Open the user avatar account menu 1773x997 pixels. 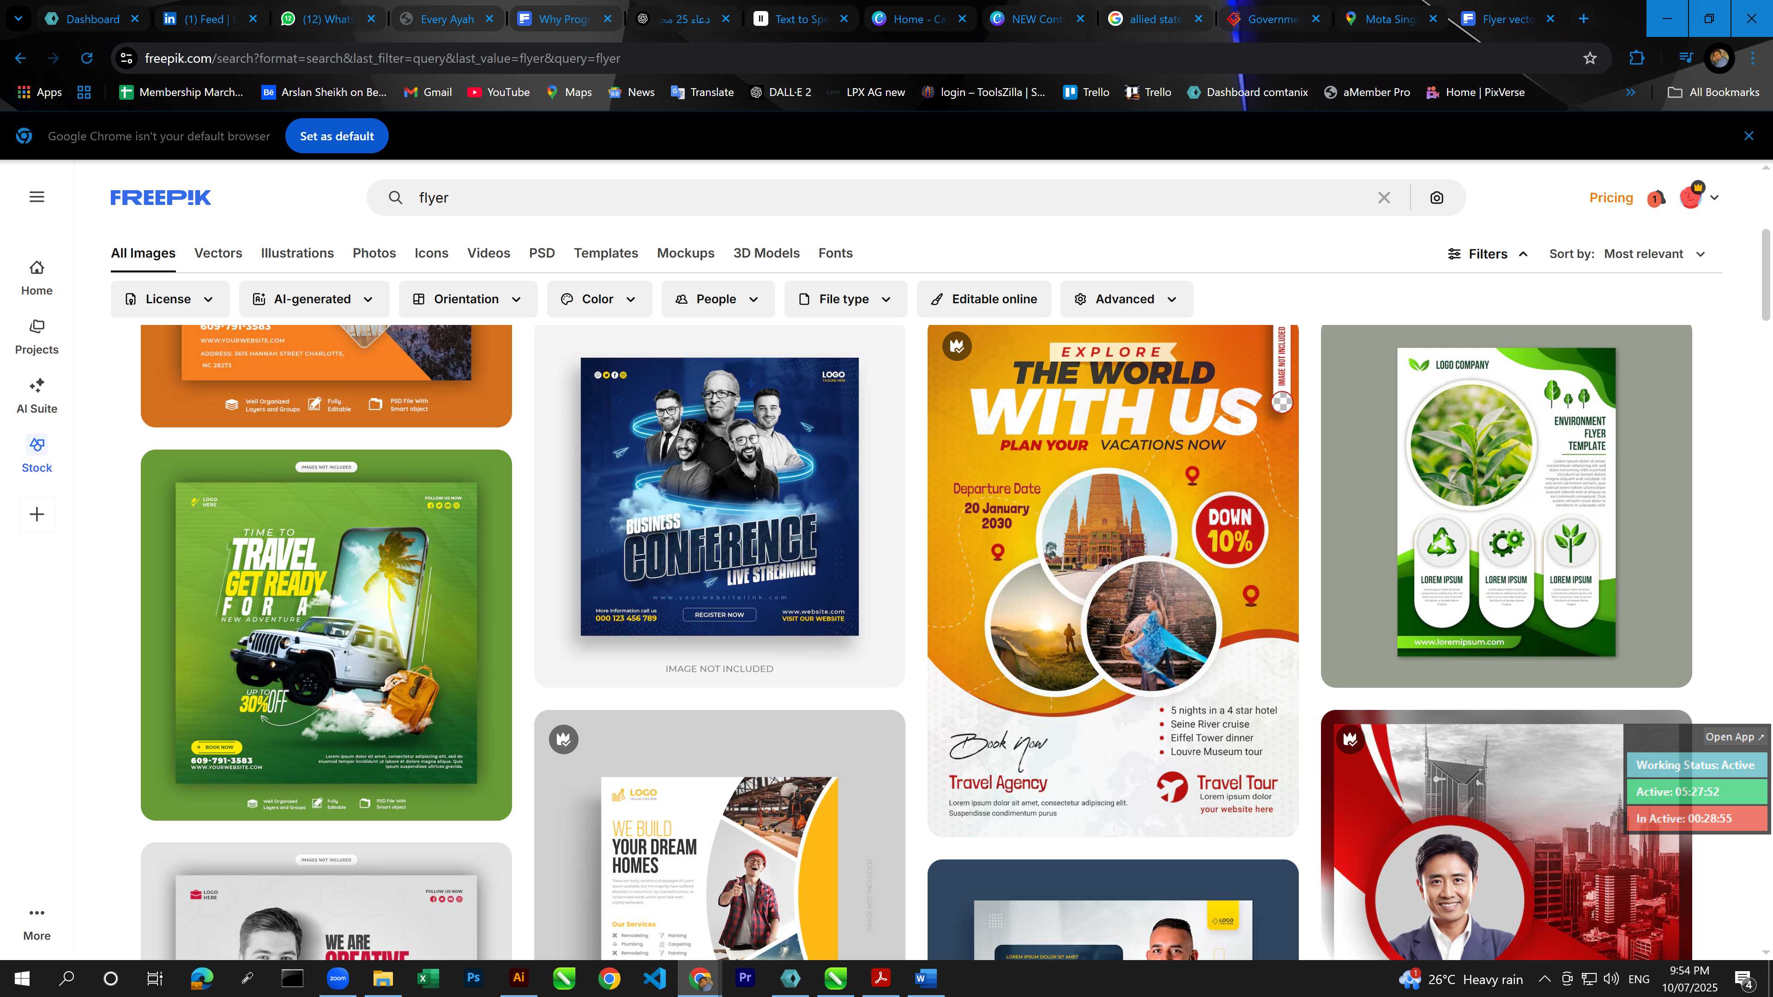1698,198
